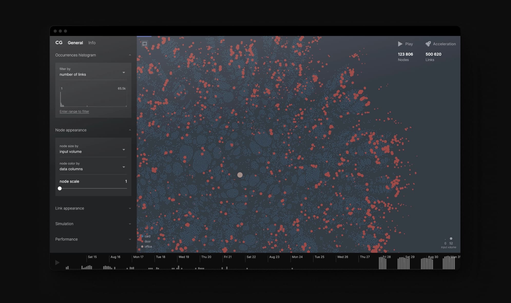Switch to the Info tab
511x303 pixels.
(92, 43)
